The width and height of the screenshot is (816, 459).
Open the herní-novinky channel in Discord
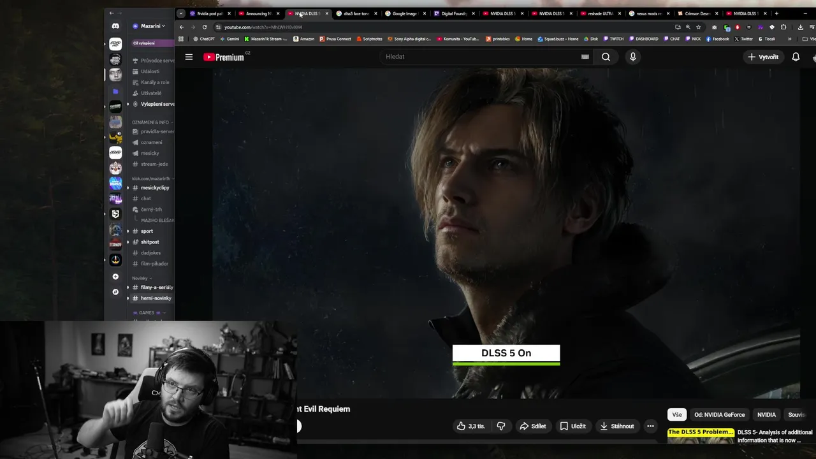pyautogui.click(x=152, y=298)
